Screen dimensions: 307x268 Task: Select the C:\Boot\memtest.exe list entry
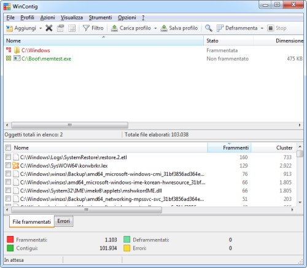pos(46,59)
